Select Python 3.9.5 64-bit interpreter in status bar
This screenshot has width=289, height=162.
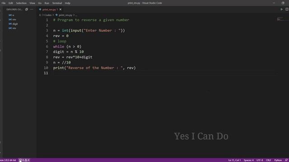click(x=8, y=160)
